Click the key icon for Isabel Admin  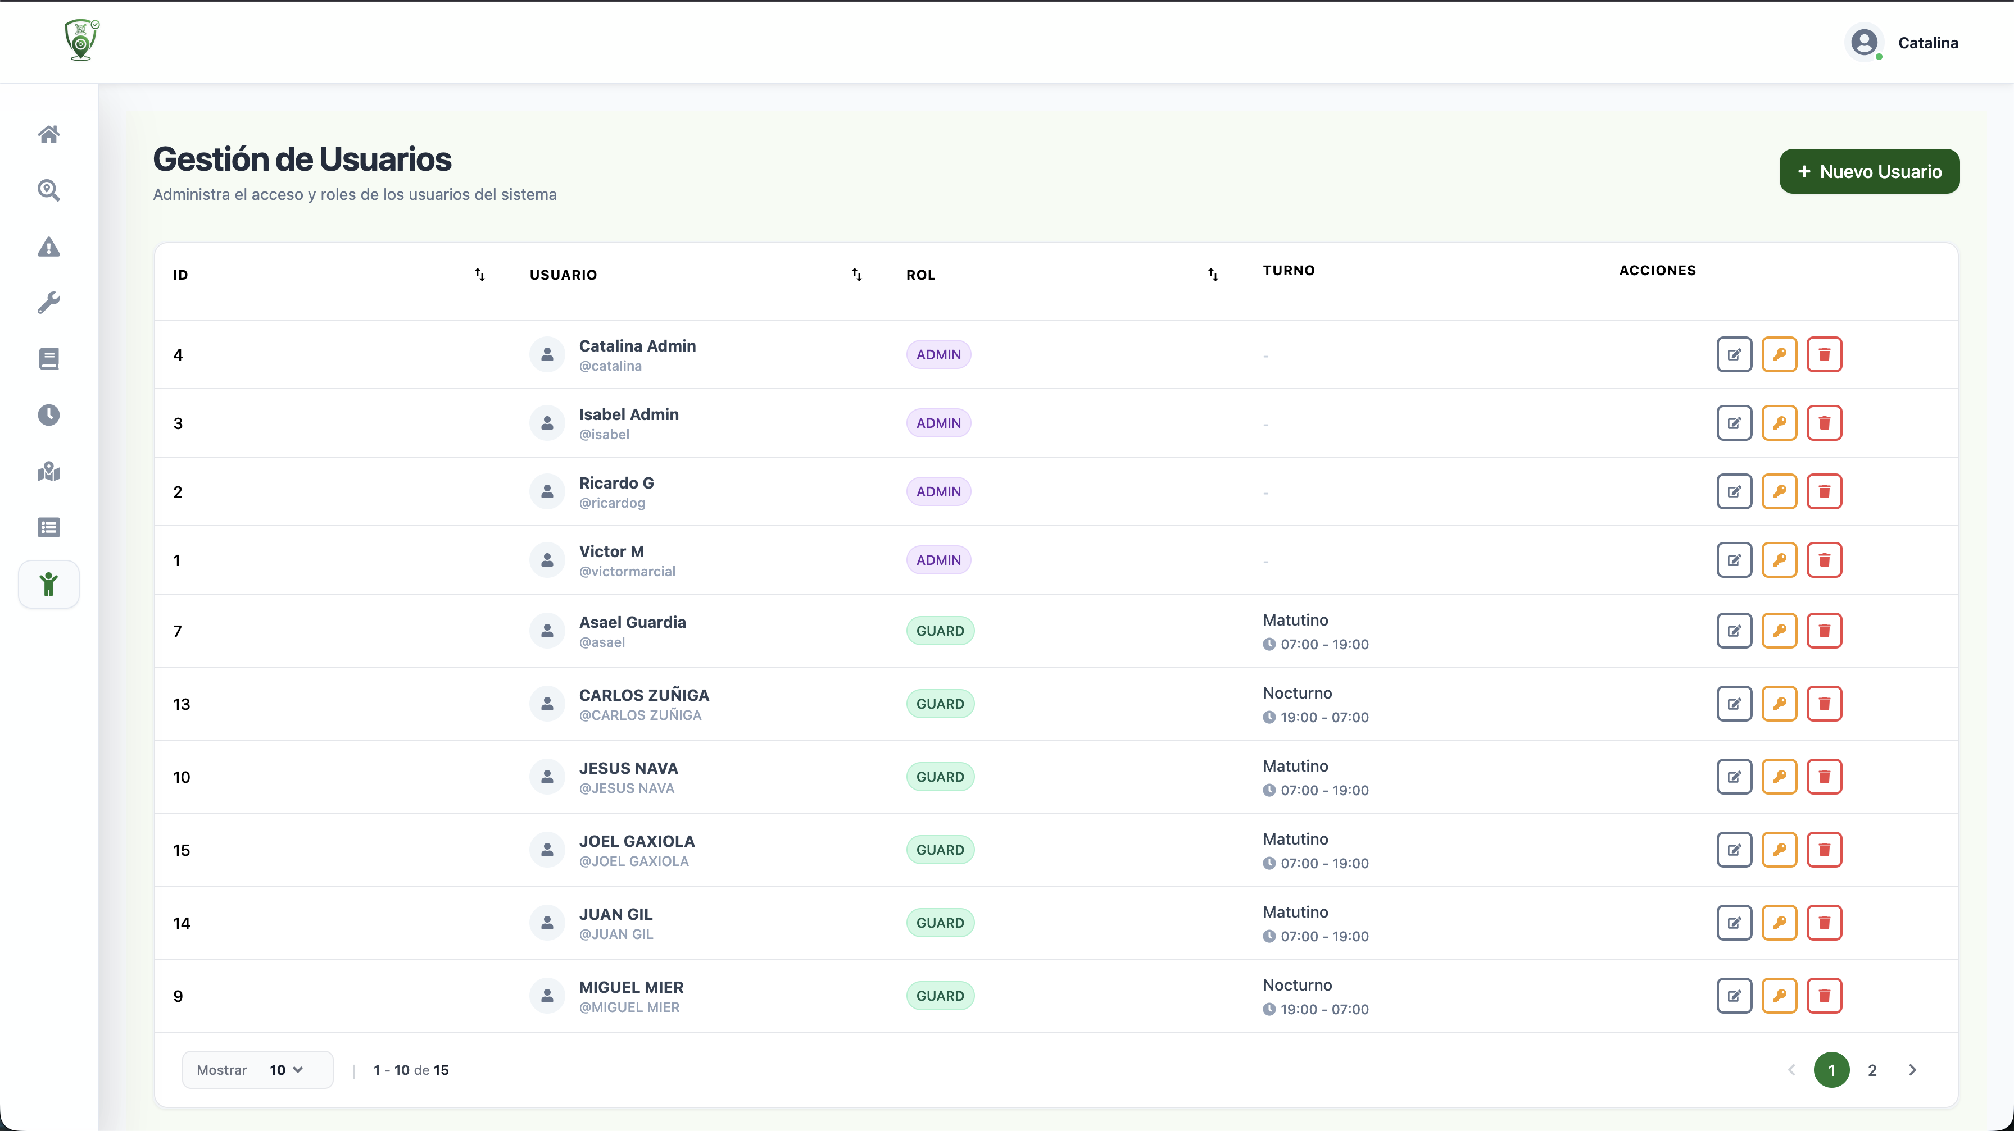click(x=1779, y=423)
